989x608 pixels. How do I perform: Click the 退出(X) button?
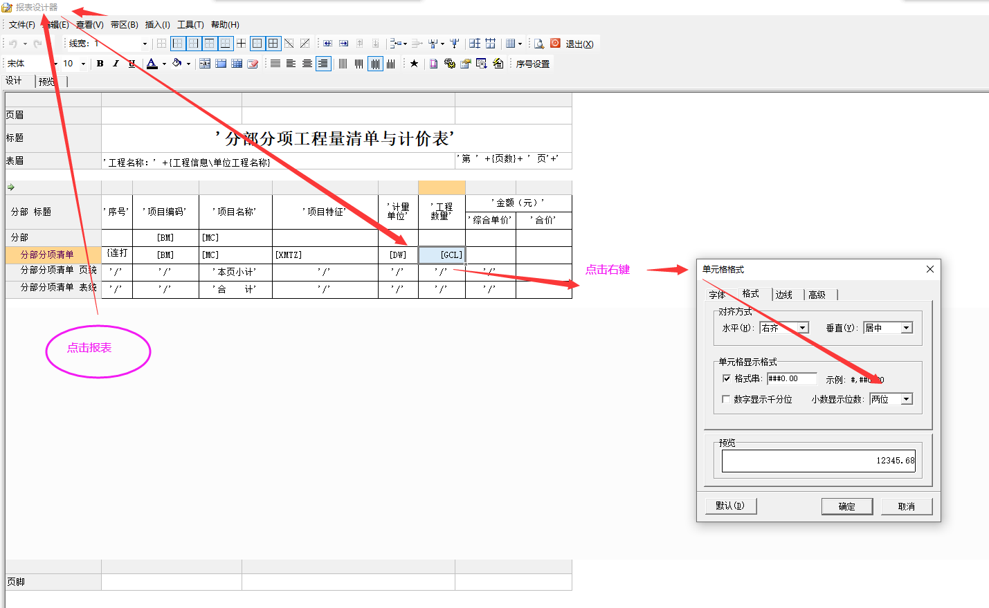pyautogui.click(x=579, y=44)
